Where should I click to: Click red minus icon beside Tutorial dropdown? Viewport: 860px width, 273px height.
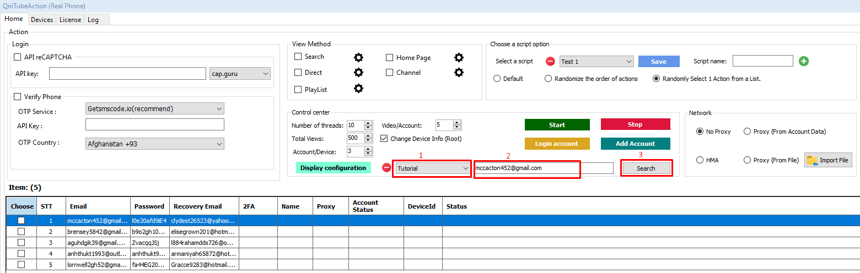point(386,168)
